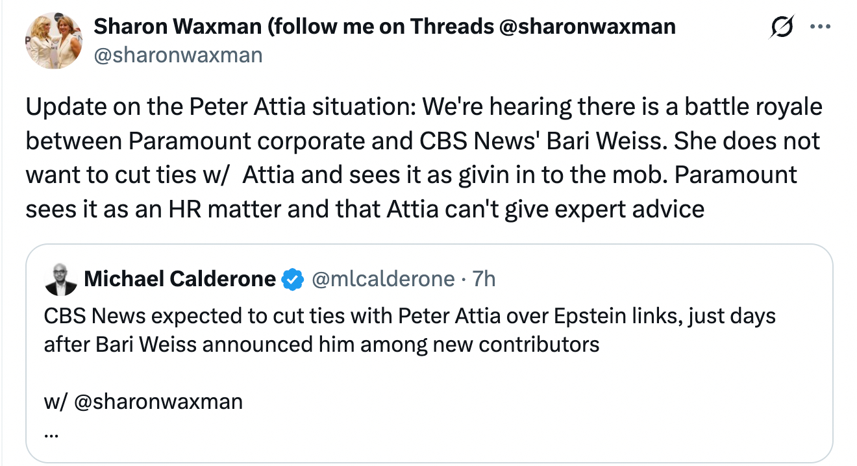857x466 pixels.
Task: Open the three-dot More options menu
Action: (821, 27)
